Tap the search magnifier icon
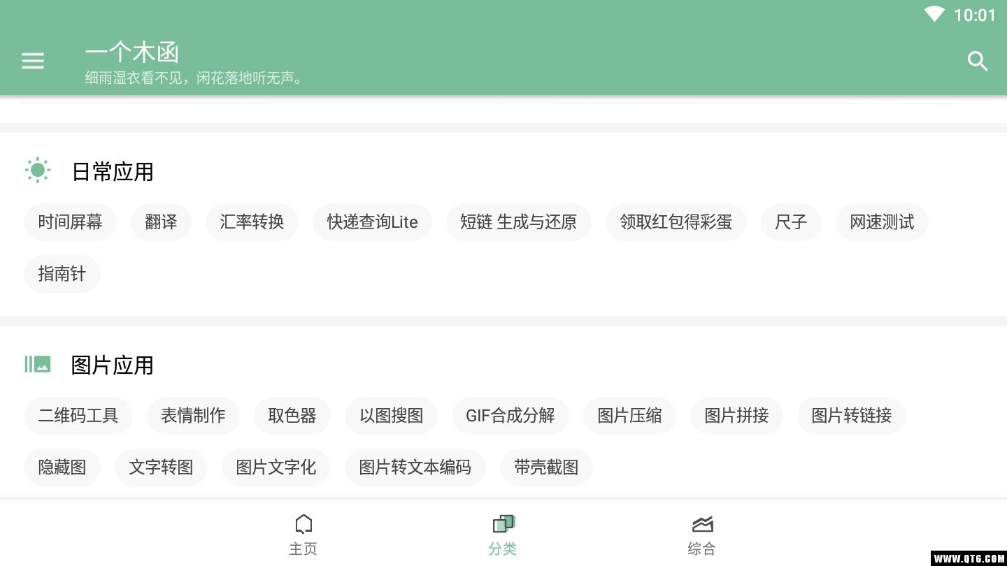Screen dimensions: 1007x566 click(978, 61)
